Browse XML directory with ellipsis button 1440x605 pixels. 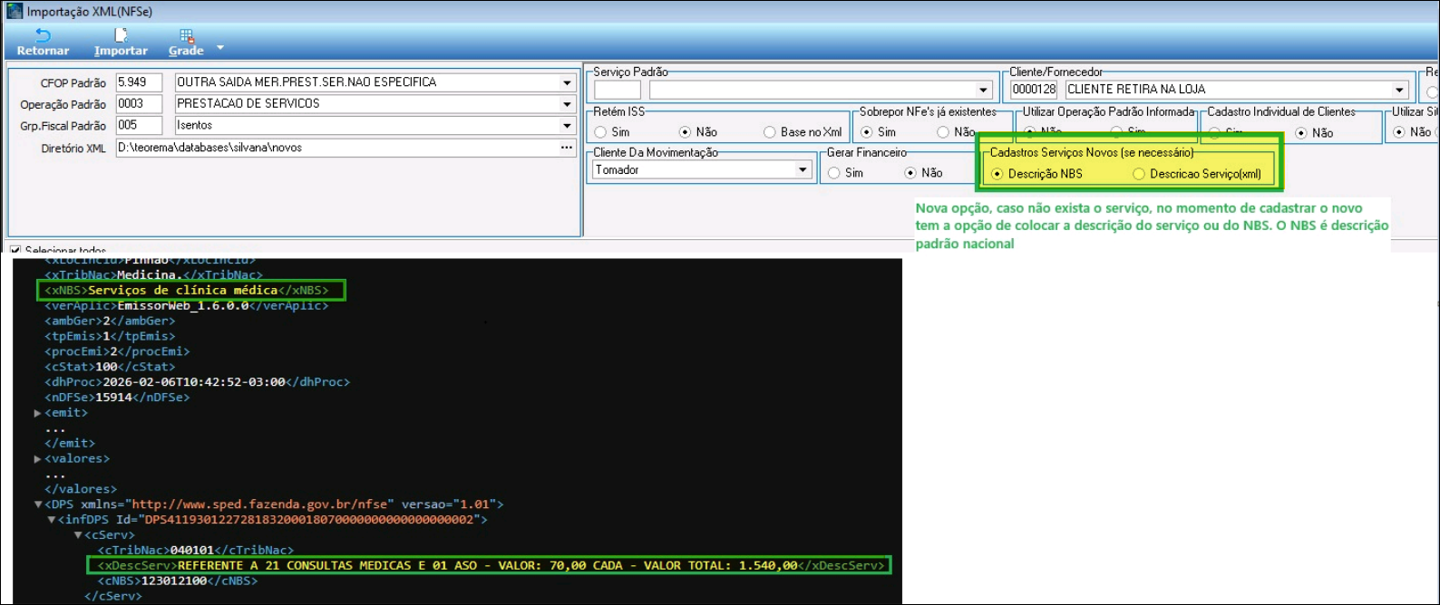pyautogui.click(x=567, y=148)
